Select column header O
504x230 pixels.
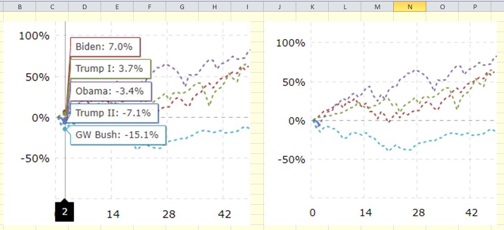point(443,6)
